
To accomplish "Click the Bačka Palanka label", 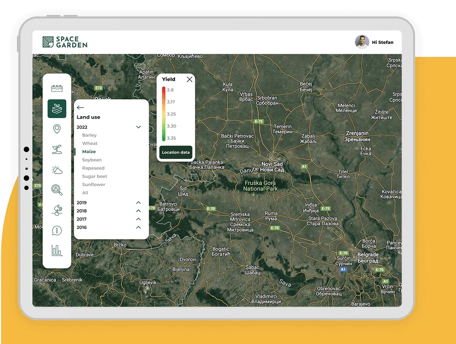I will click(207, 165).
